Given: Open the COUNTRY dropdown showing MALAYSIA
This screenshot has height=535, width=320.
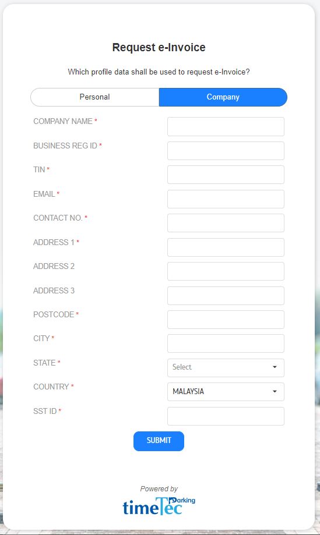Looking at the screenshot, I should point(226,392).
